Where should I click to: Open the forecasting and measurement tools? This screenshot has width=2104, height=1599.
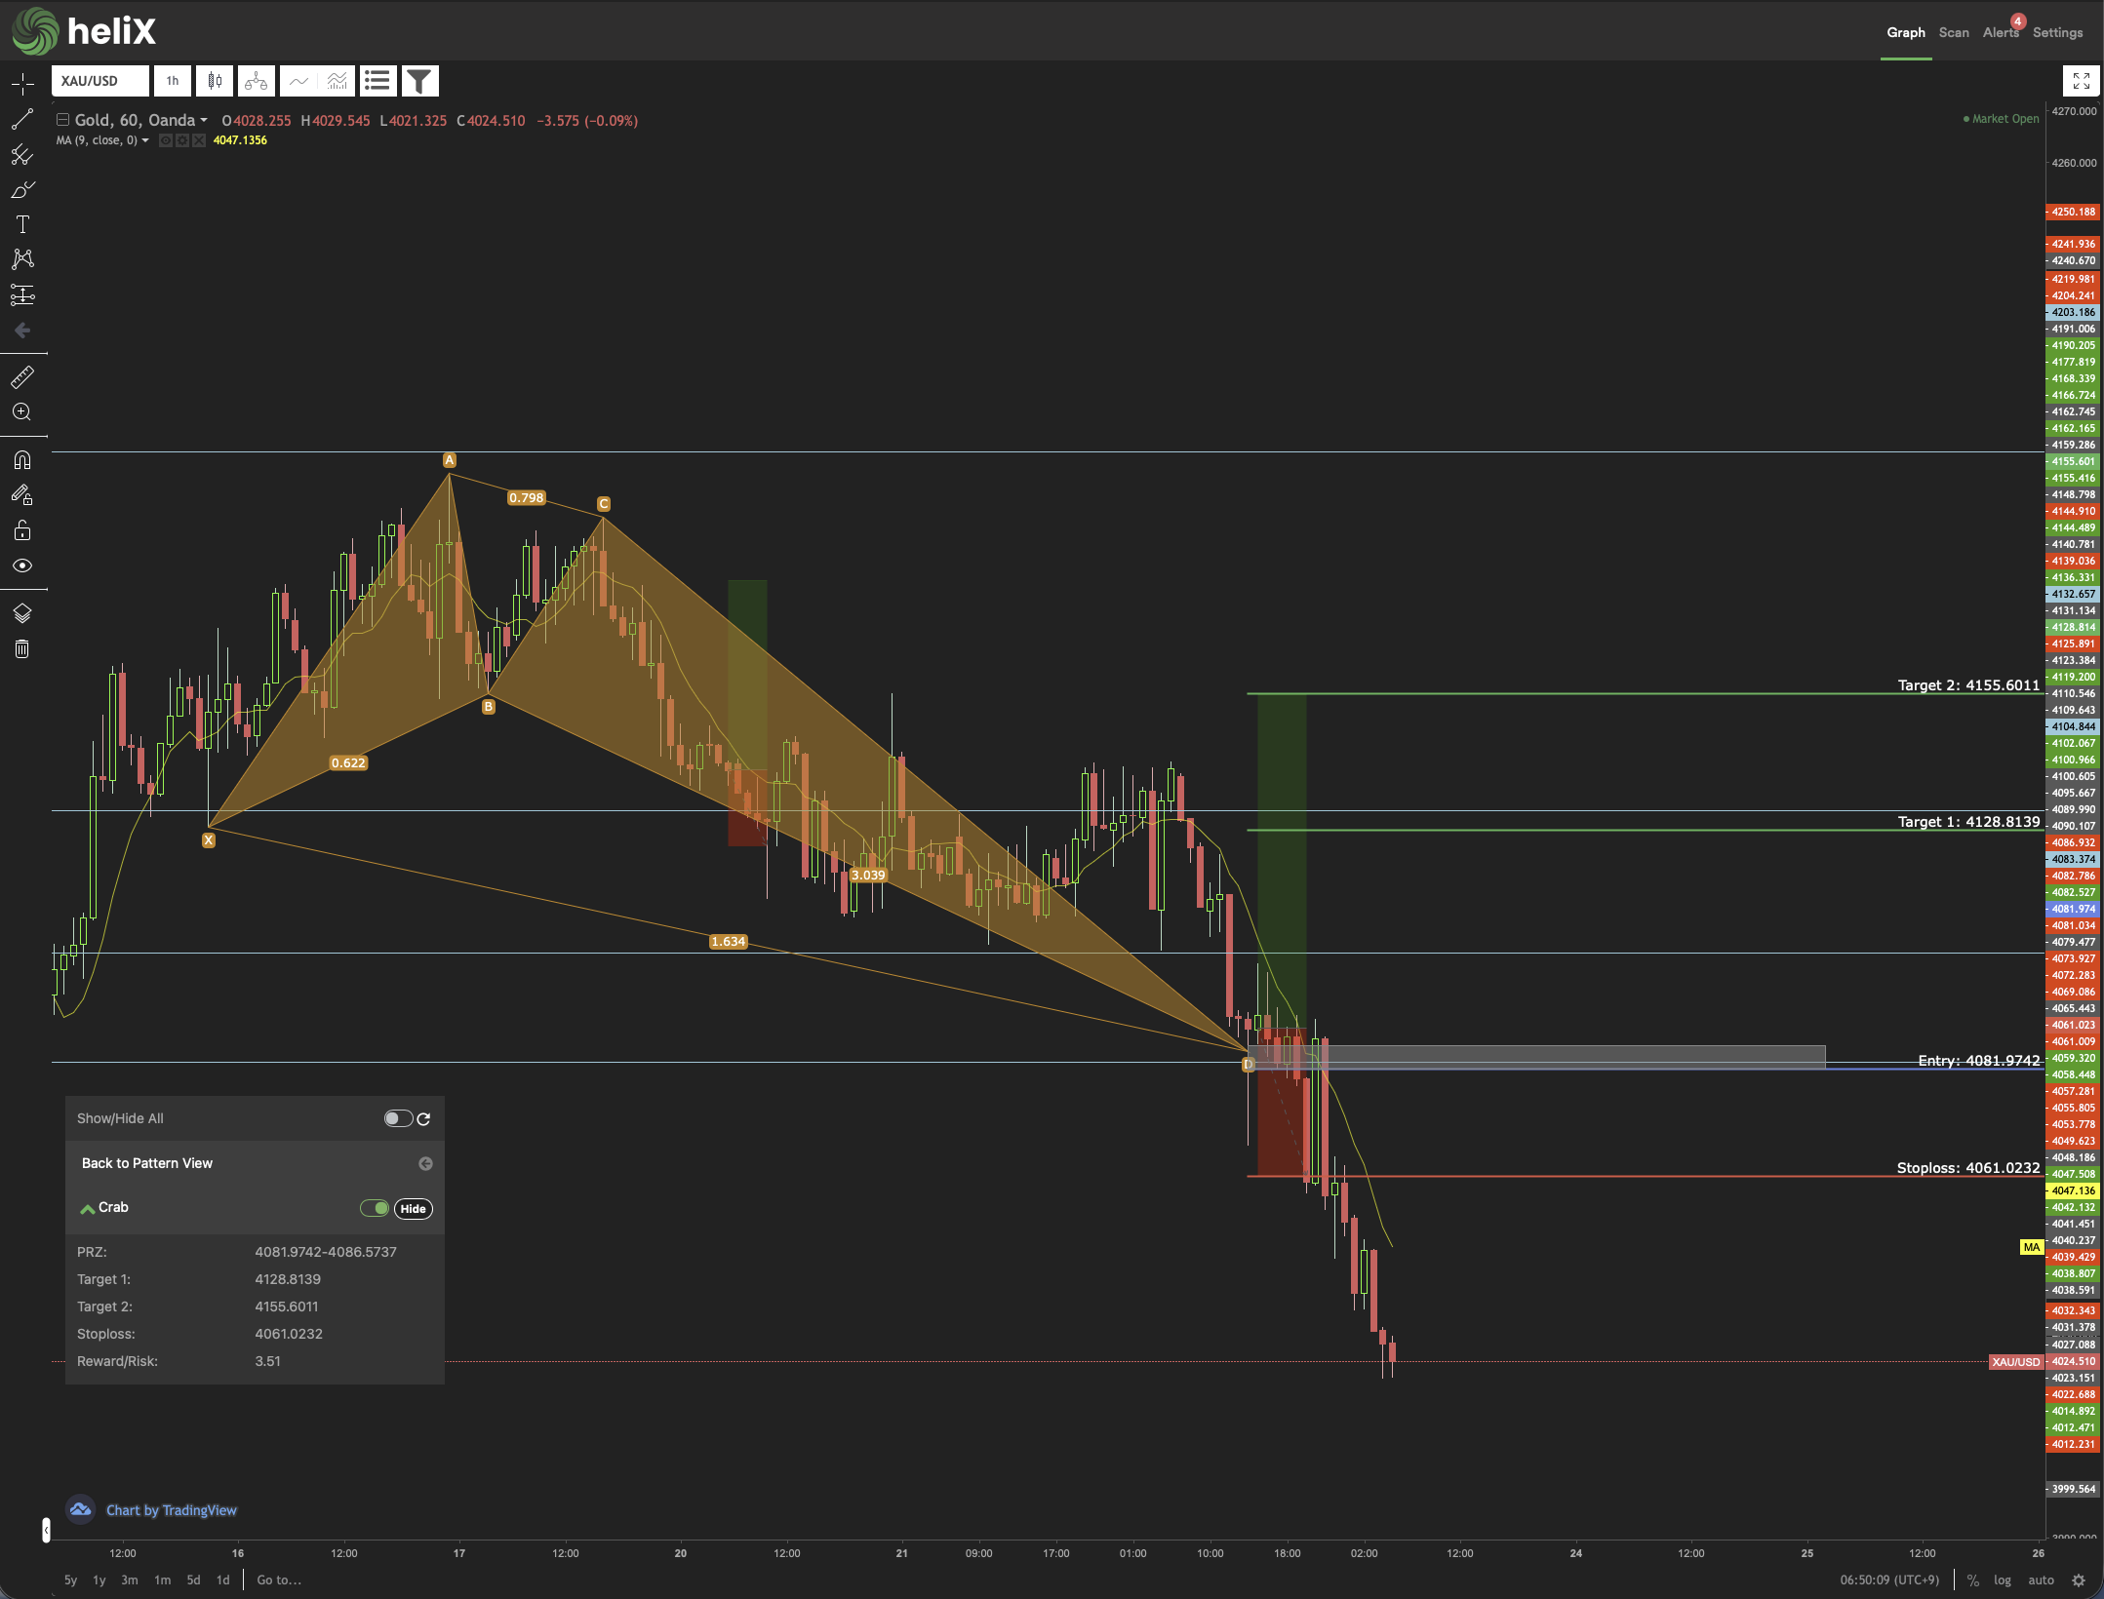[x=22, y=294]
